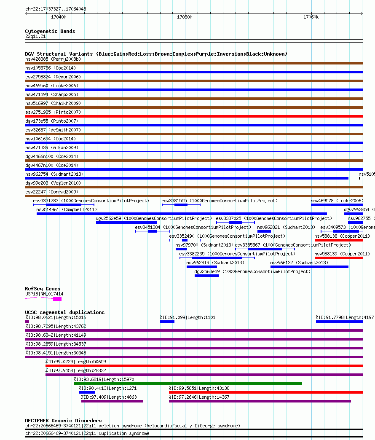Click esv3352490 variant label

pos(227,236)
